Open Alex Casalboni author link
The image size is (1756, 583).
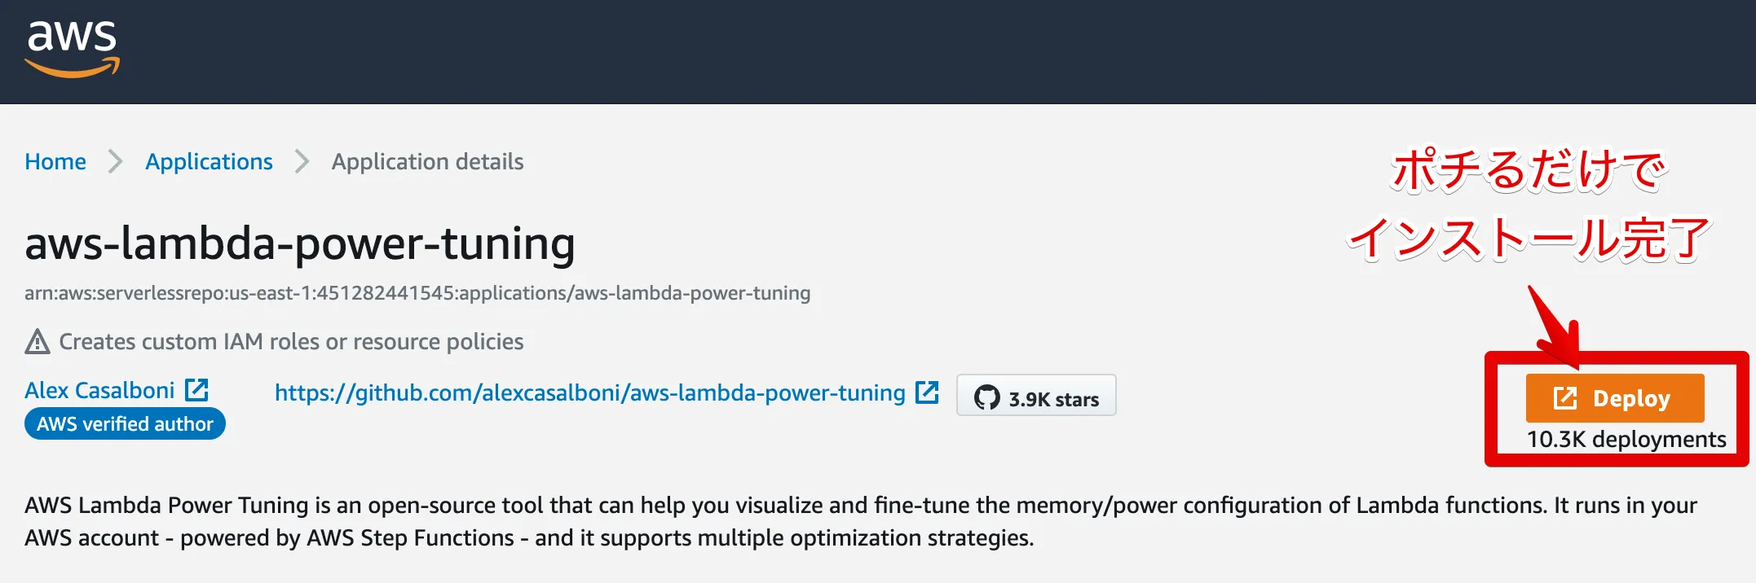tap(99, 391)
